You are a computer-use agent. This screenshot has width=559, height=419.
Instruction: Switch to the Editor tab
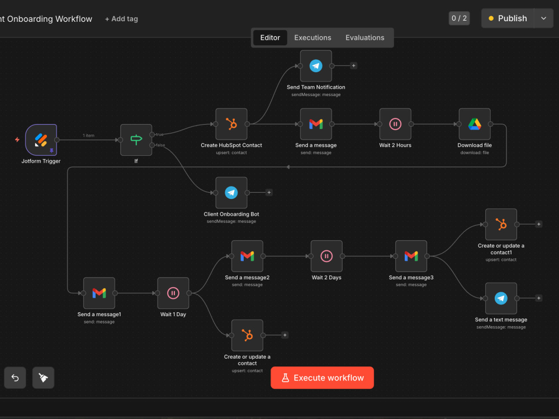point(270,38)
